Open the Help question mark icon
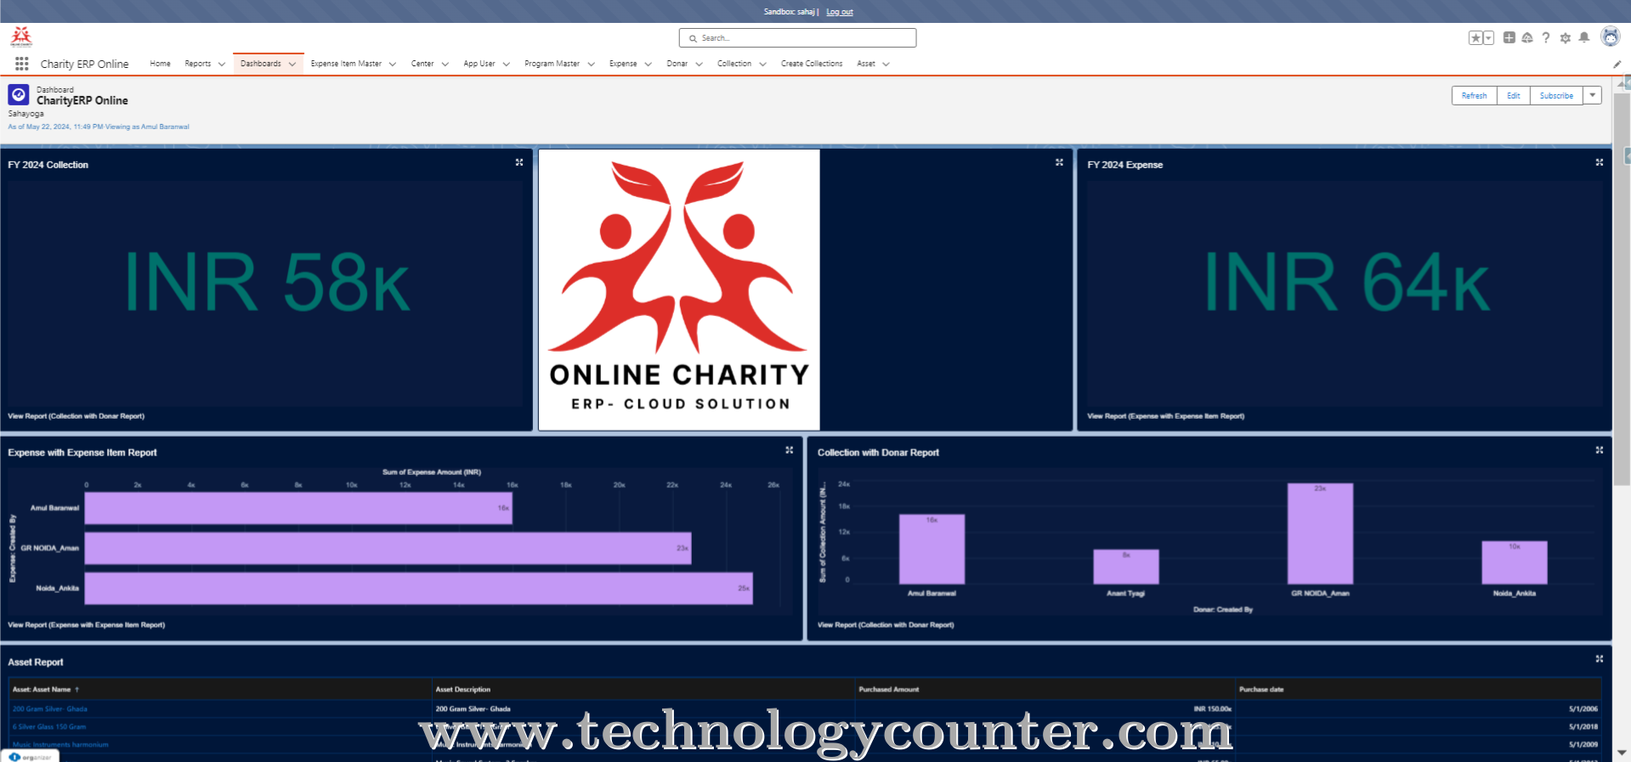Screen dimensions: 1631x762 click(x=1546, y=37)
